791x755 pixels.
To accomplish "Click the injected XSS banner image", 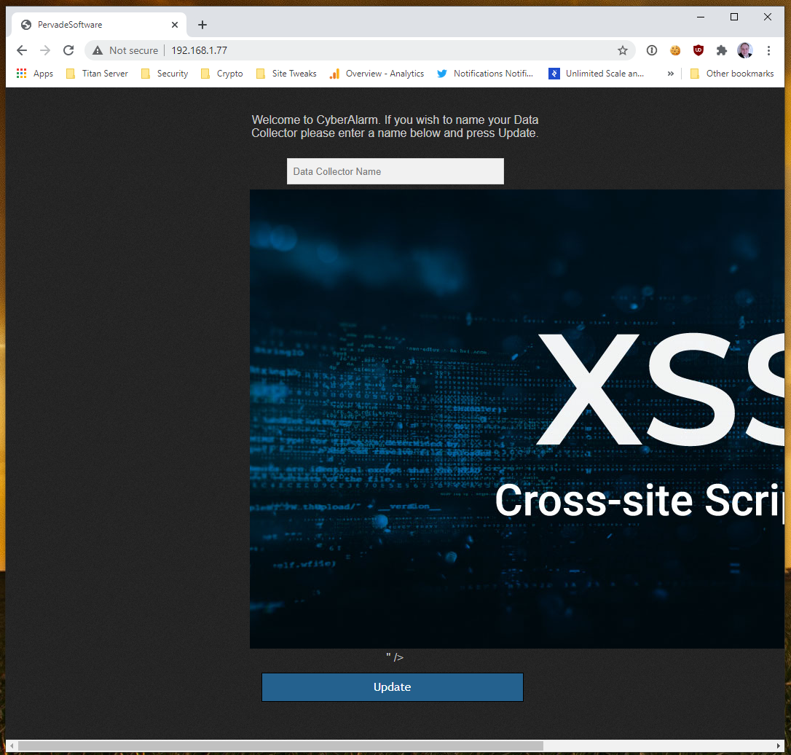I will [x=517, y=419].
